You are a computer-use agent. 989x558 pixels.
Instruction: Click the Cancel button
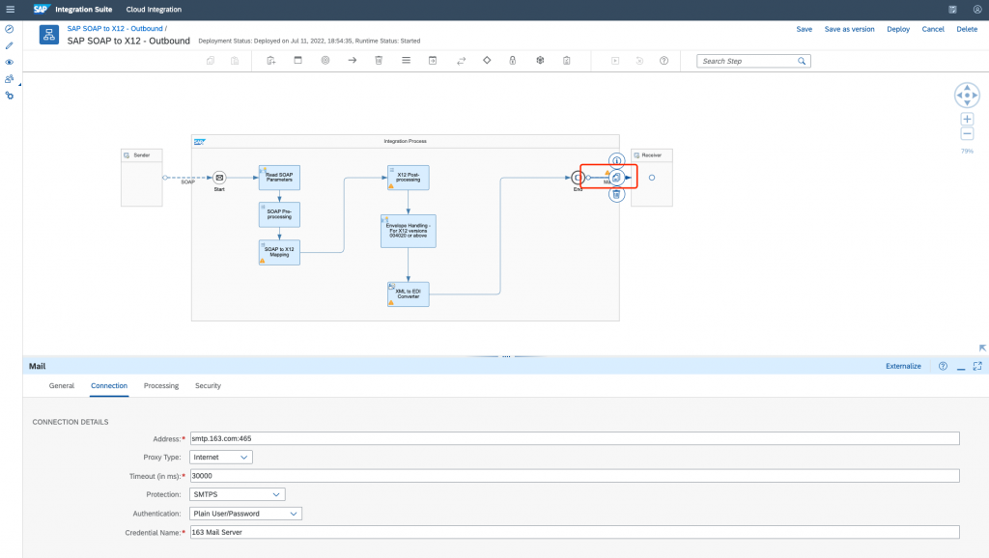click(x=933, y=29)
